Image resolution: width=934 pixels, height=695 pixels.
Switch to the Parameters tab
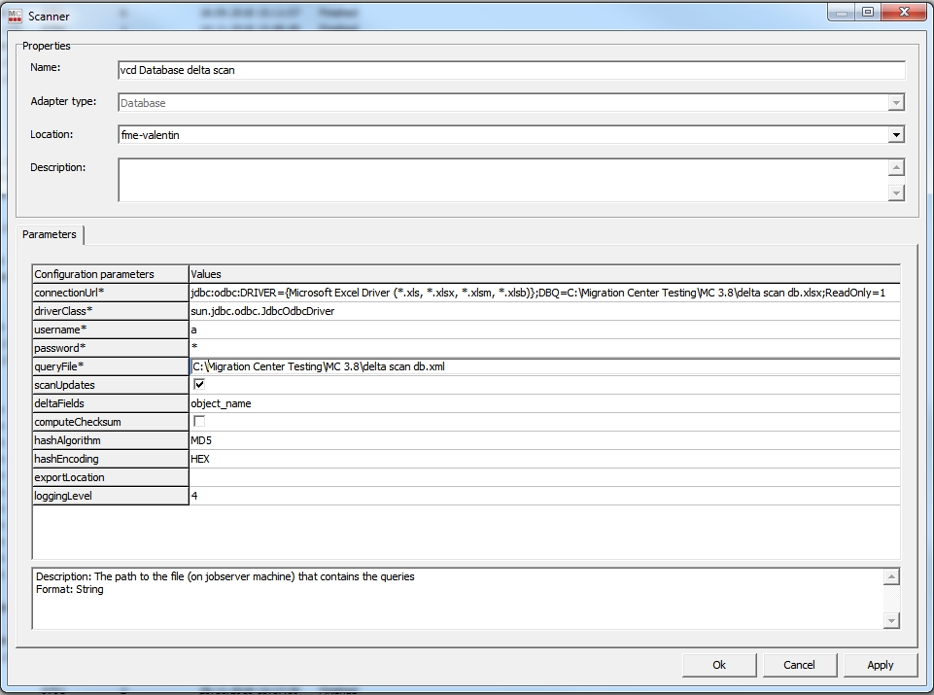coord(50,234)
